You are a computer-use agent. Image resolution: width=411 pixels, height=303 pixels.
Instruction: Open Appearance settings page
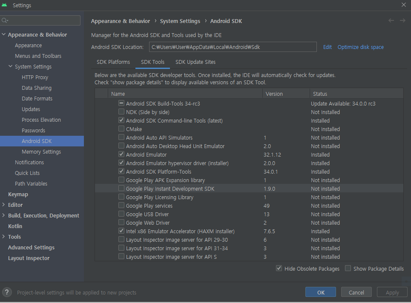pos(28,45)
